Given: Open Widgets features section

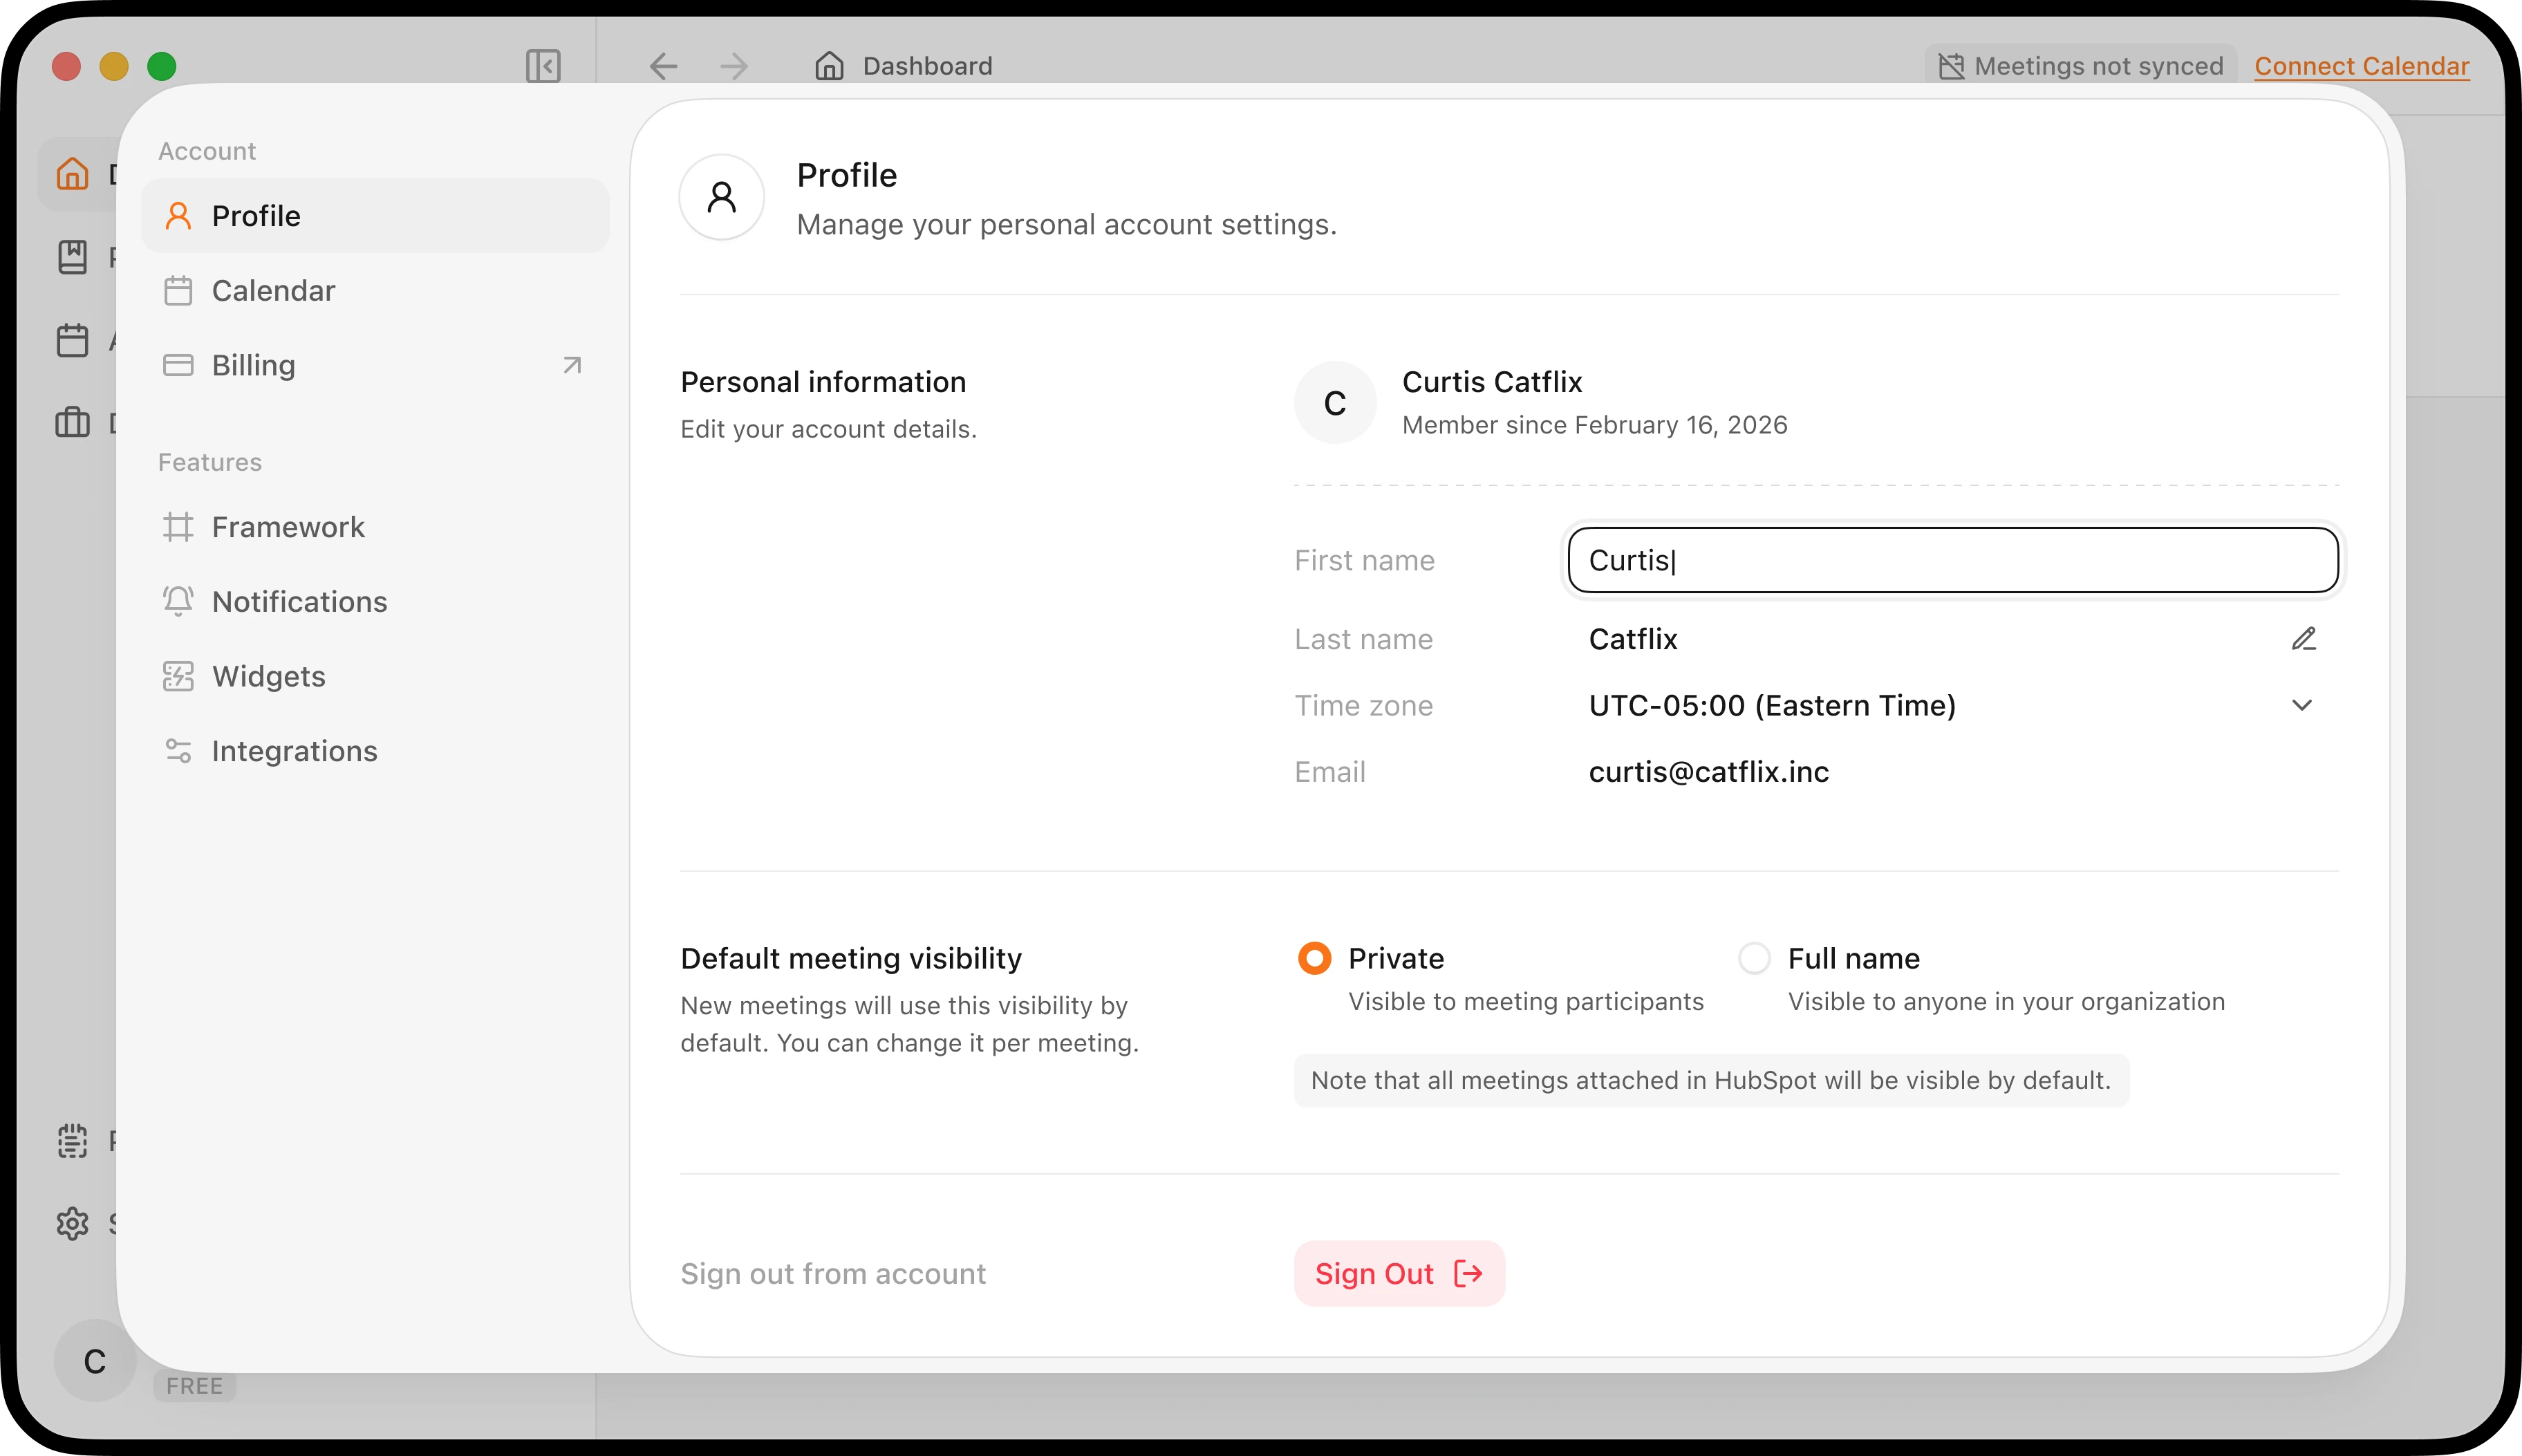Looking at the screenshot, I should [x=375, y=677].
